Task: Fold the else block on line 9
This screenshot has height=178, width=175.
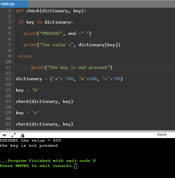Action: point(13,56)
